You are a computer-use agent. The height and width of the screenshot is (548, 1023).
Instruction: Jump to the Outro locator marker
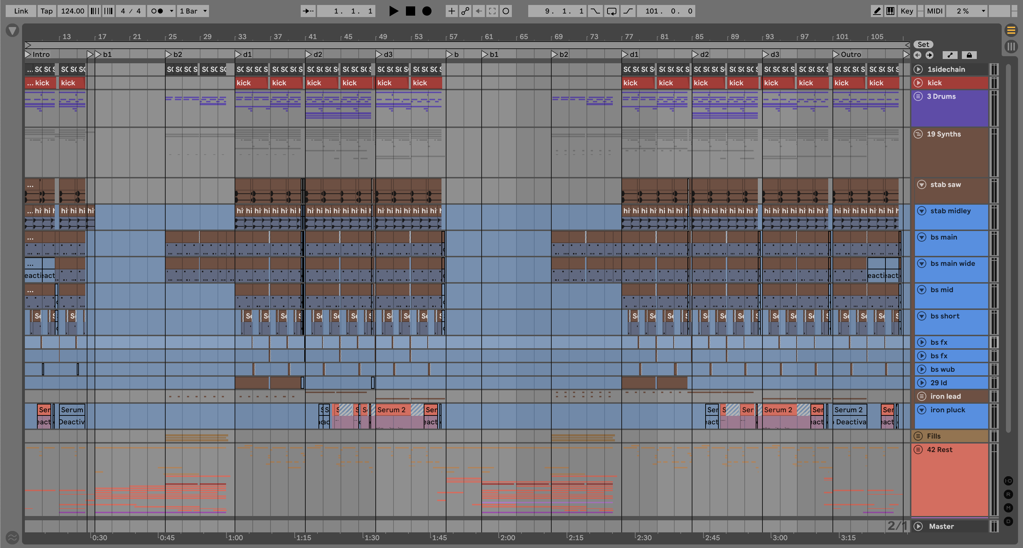point(836,54)
